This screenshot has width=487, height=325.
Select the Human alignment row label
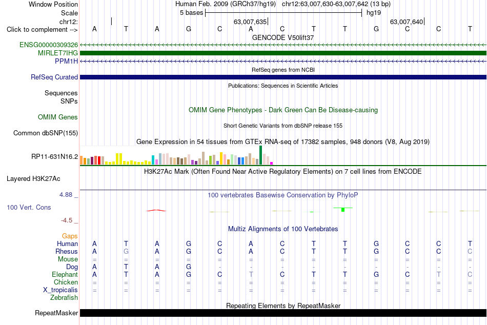tap(67, 243)
